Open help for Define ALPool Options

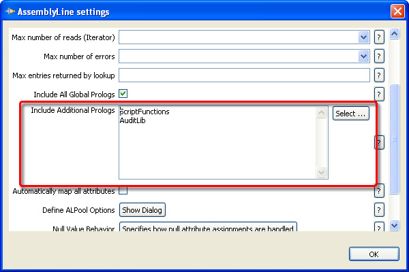379,210
